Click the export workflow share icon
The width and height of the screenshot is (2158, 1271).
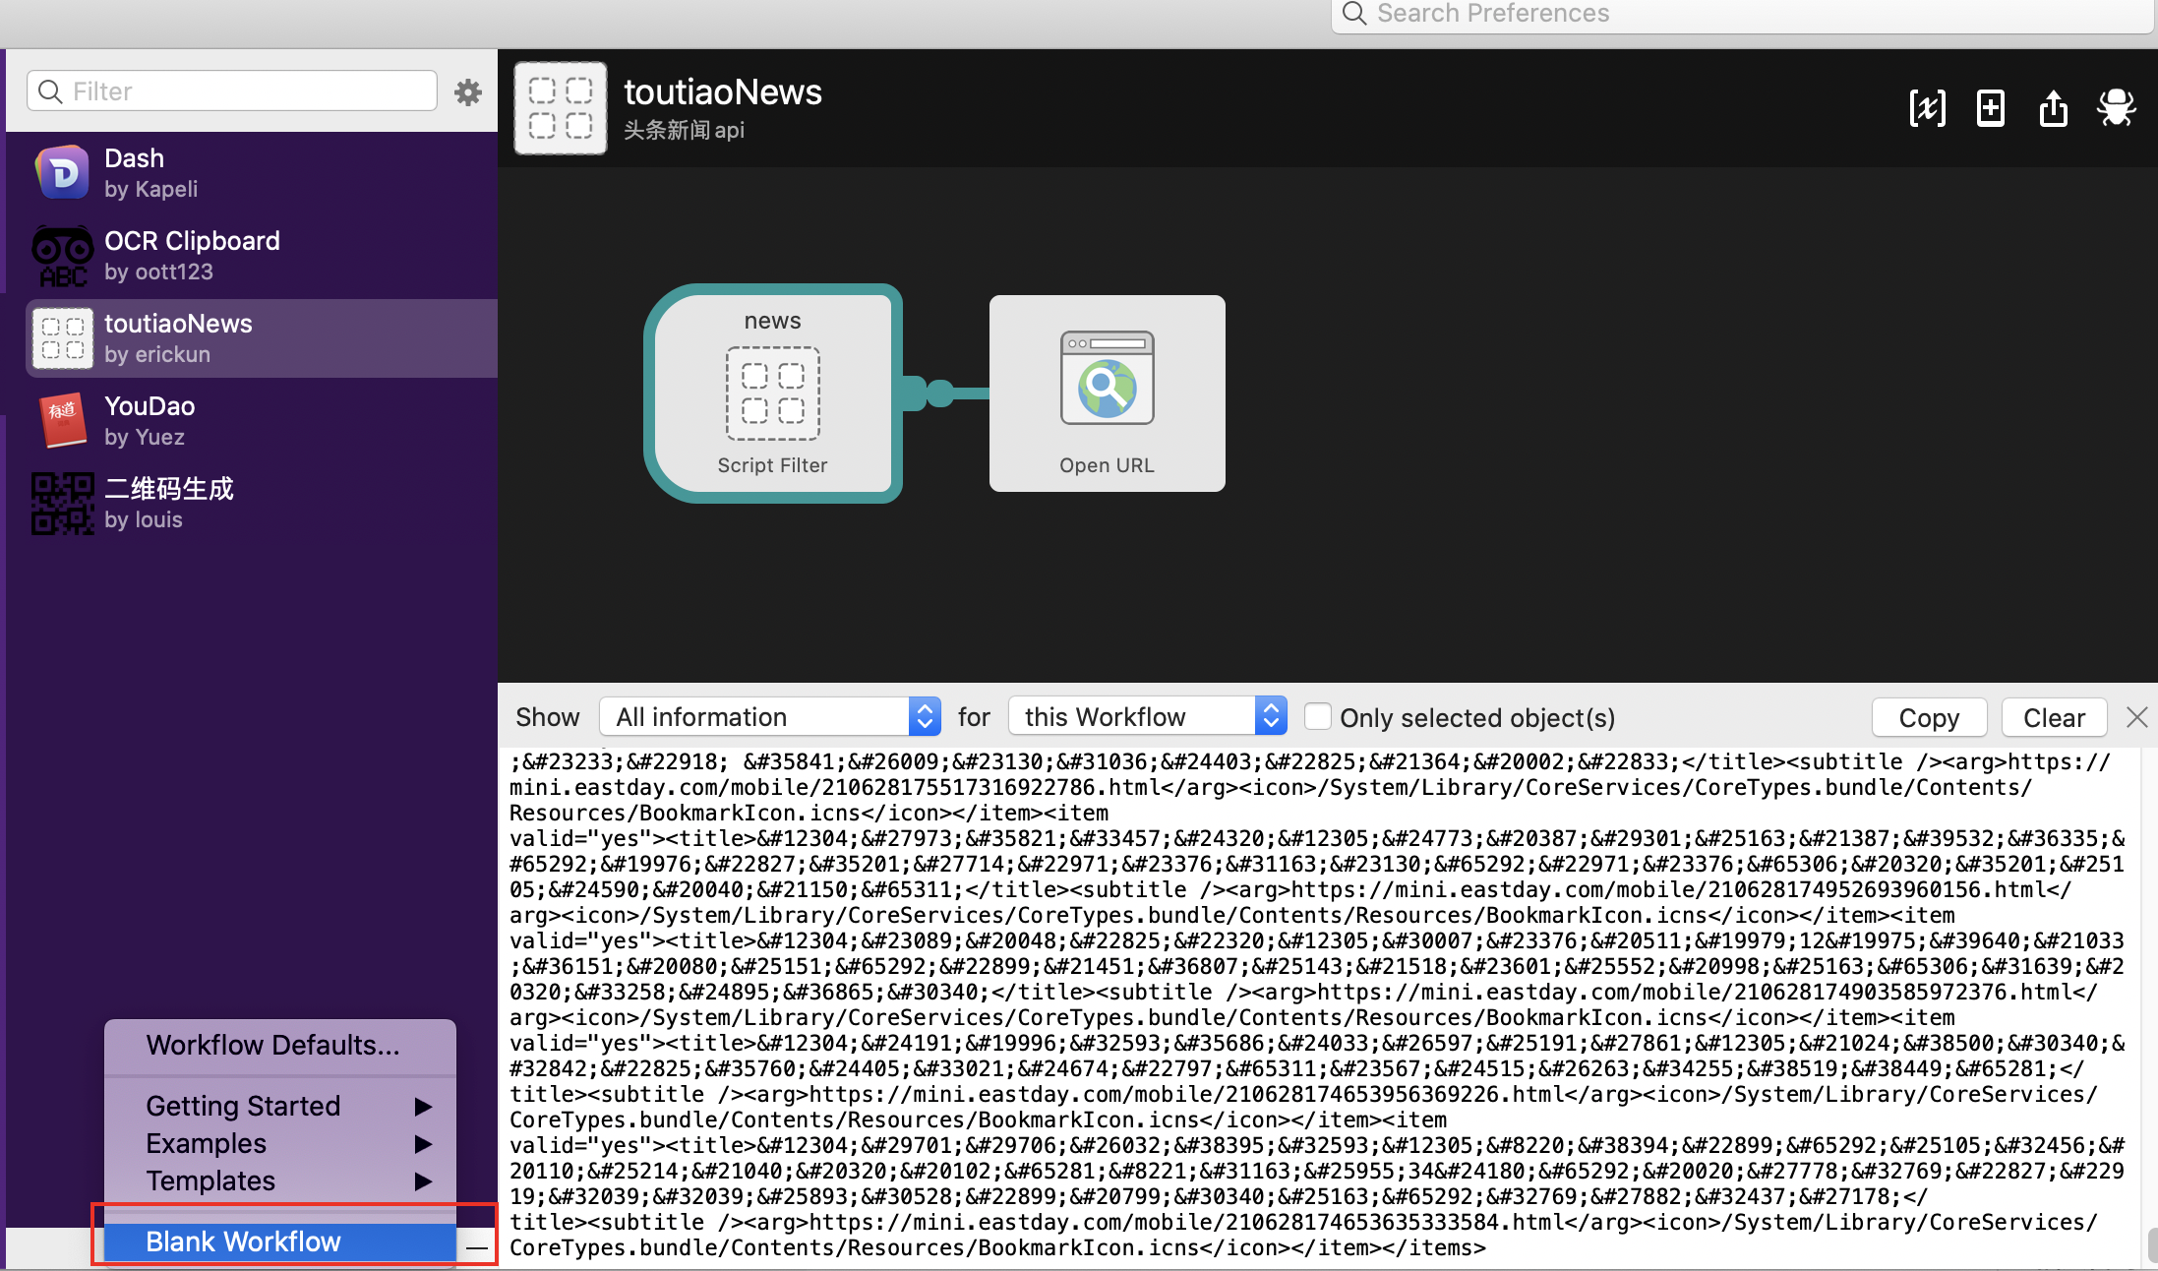[x=2053, y=107]
